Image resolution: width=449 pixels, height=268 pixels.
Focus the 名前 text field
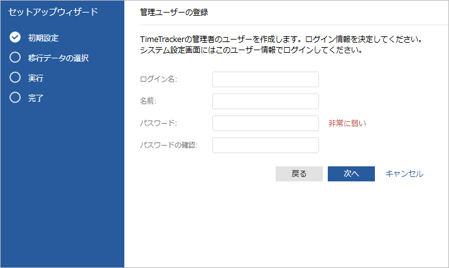(x=266, y=101)
